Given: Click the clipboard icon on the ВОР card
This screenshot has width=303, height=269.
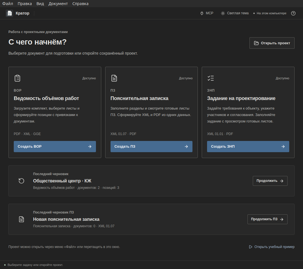Looking at the screenshot, I should click(17, 78).
